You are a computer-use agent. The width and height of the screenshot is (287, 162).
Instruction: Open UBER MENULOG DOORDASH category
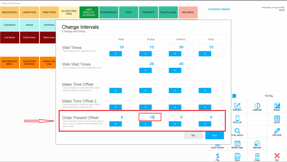point(89,12)
